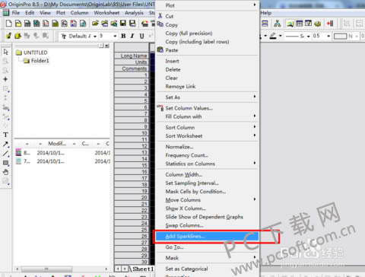Create a new project with the blank page icon
This screenshot has height=277, width=365.
(x=9, y=24)
